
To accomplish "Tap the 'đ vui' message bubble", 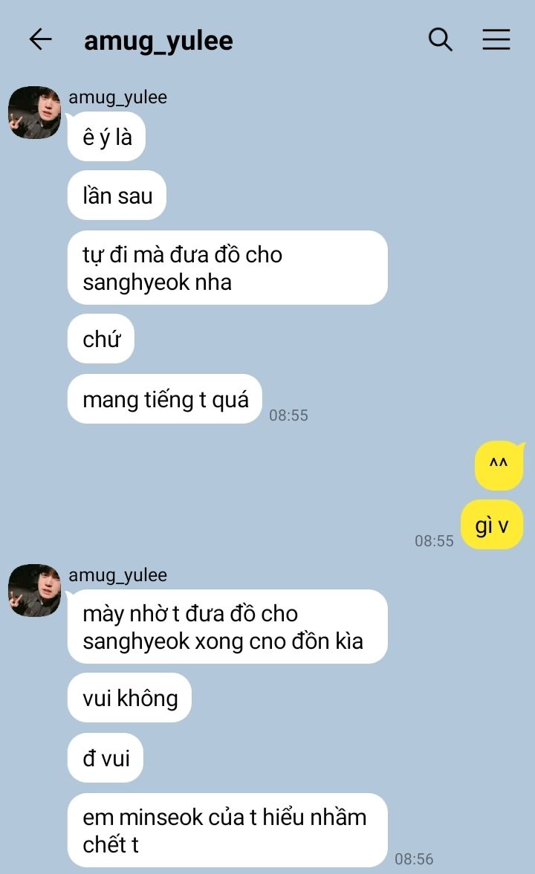I will click(x=106, y=758).
